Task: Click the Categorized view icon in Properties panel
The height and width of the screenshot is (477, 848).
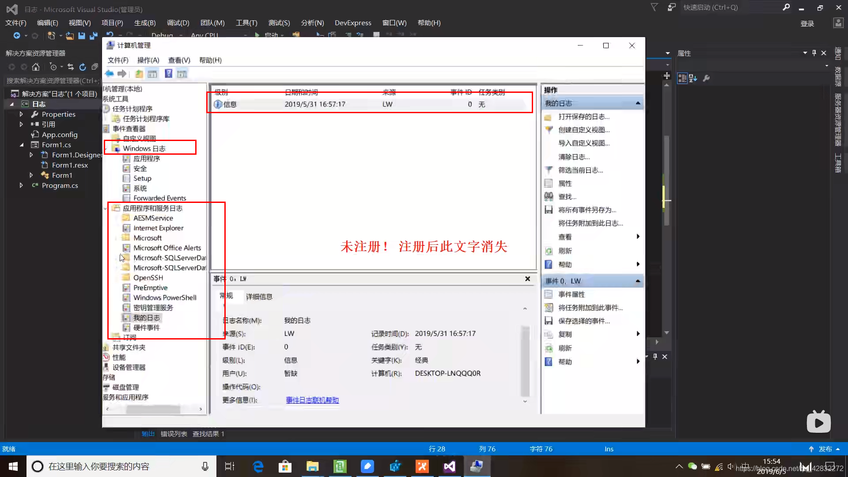Action: [x=682, y=78]
